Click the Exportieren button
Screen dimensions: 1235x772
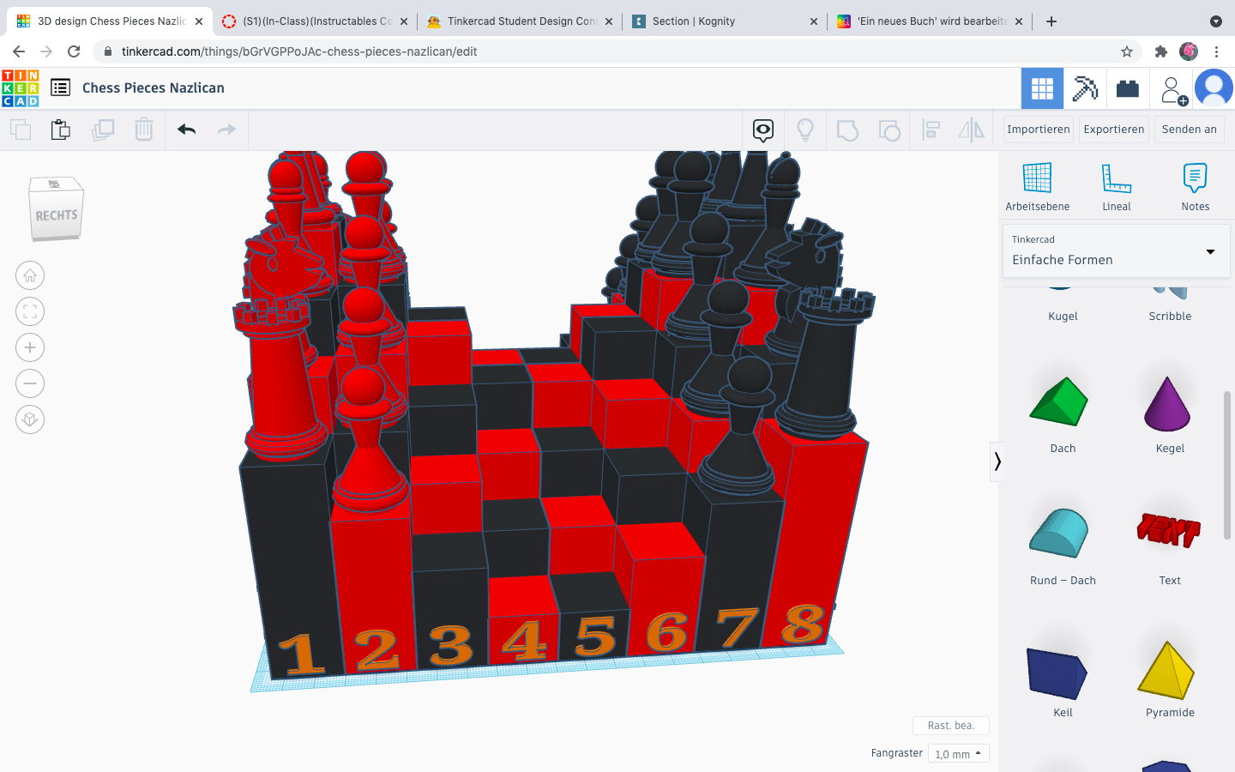click(x=1113, y=130)
